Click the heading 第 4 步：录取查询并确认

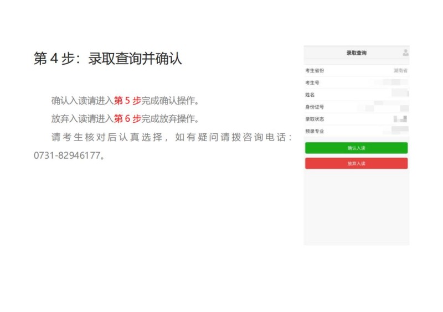pos(107,59)
